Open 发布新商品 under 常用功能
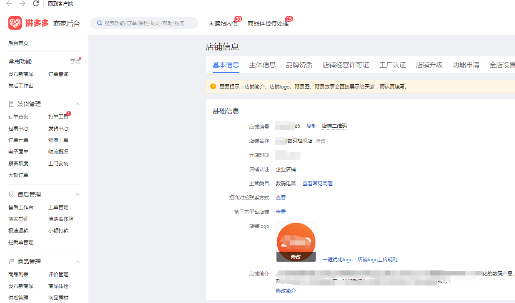Viewport: 515px width, 303px height. click(x=21, y=74)
